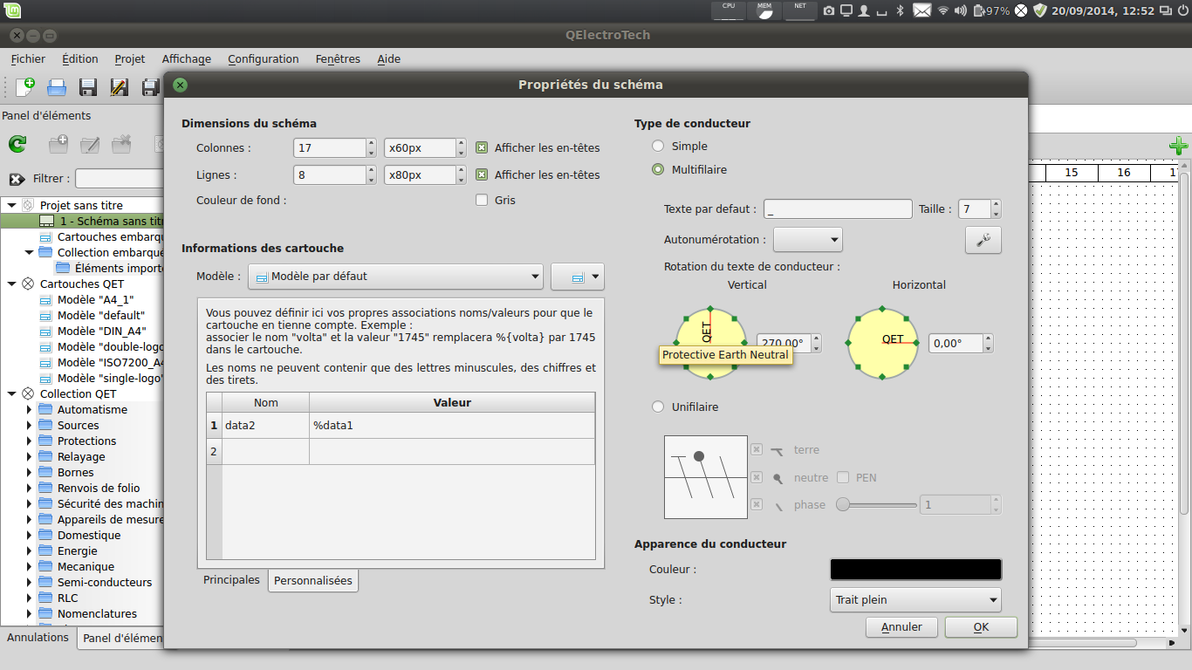Screen dimensions: 1192x670
Task: Toggle Afficher les en-têtes for Colonnes
Action: tap(482, 148)
